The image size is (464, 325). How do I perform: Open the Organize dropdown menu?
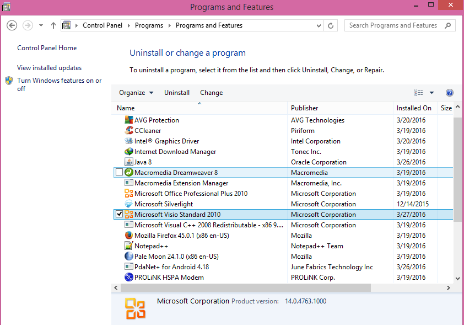point(136,93)
